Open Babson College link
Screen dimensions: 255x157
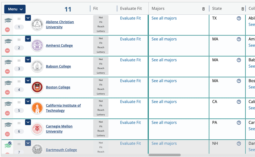[58, 66]
